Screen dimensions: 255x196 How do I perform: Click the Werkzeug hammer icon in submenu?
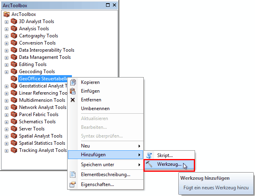(x=150, y=164)
